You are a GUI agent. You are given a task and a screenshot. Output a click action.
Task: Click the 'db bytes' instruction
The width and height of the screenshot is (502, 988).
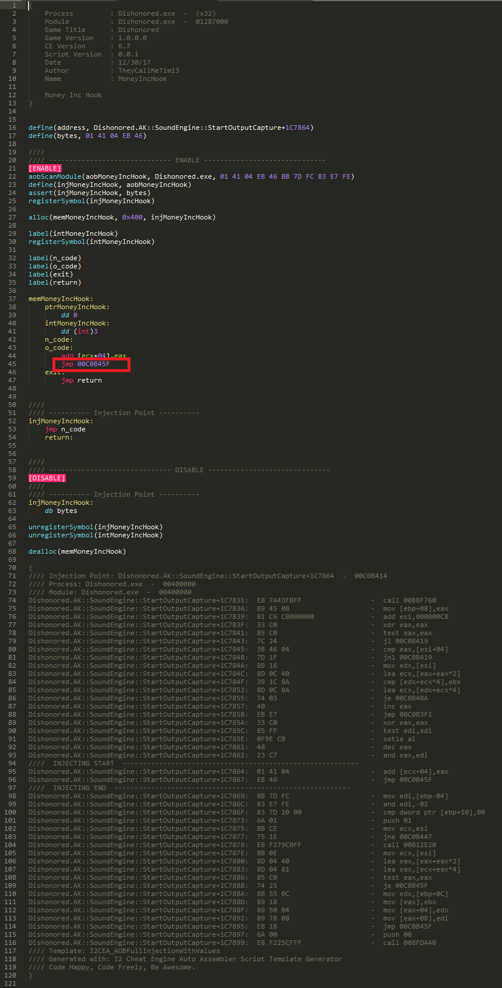coord(61,511)
